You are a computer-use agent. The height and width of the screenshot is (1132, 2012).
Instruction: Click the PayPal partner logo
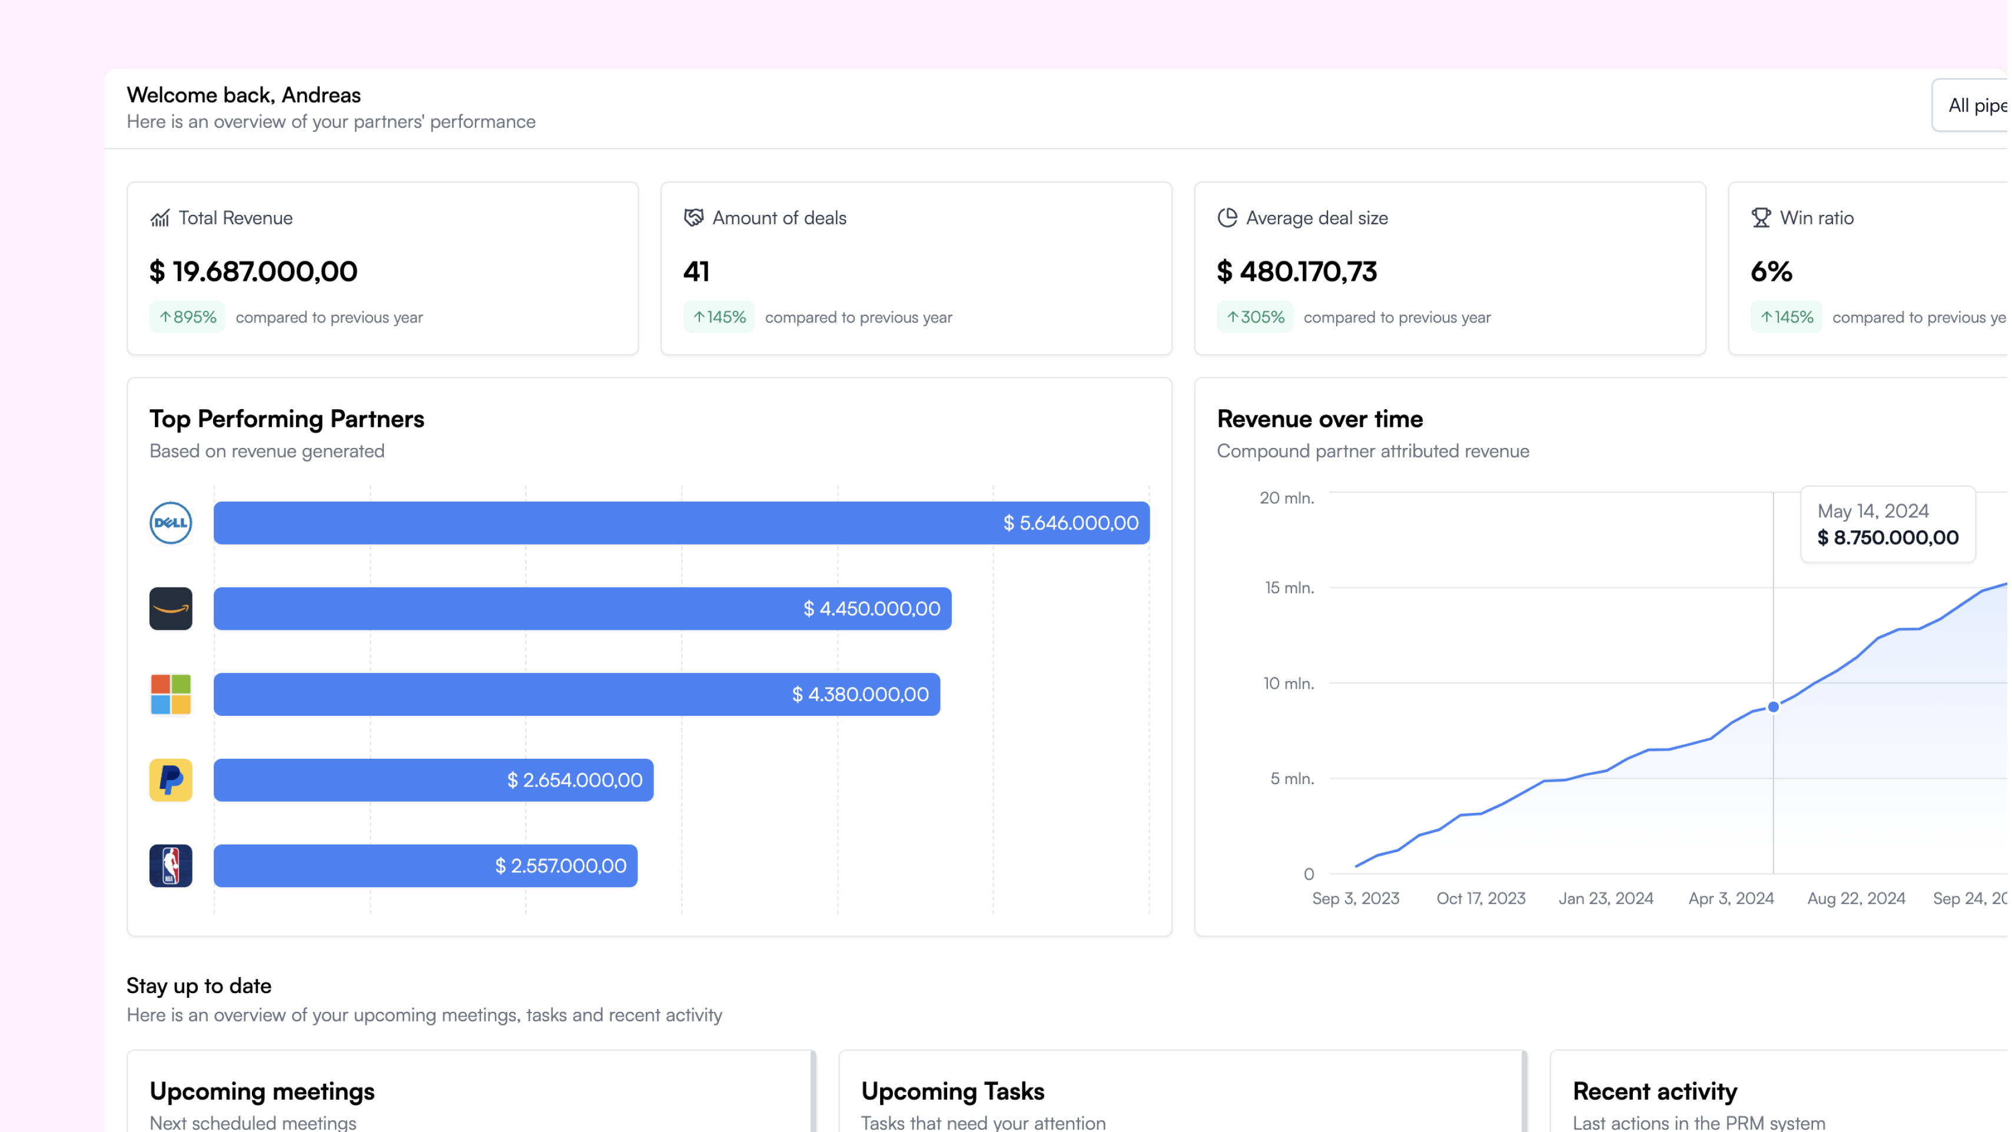(x=170, y=779)
